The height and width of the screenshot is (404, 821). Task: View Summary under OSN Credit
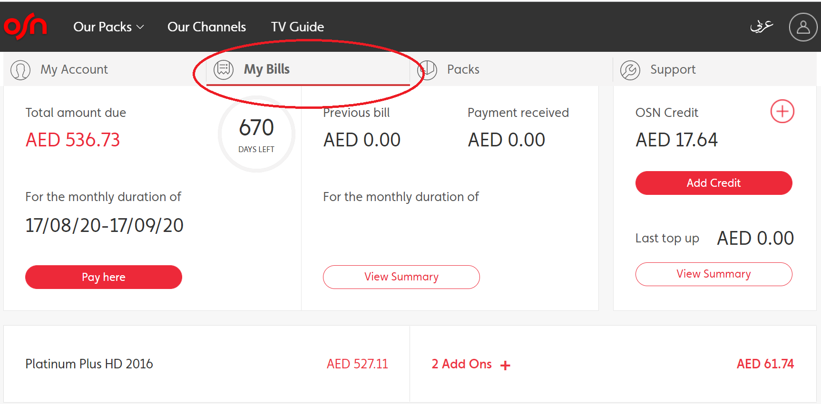pyautogui.click(x=713, y=274)
